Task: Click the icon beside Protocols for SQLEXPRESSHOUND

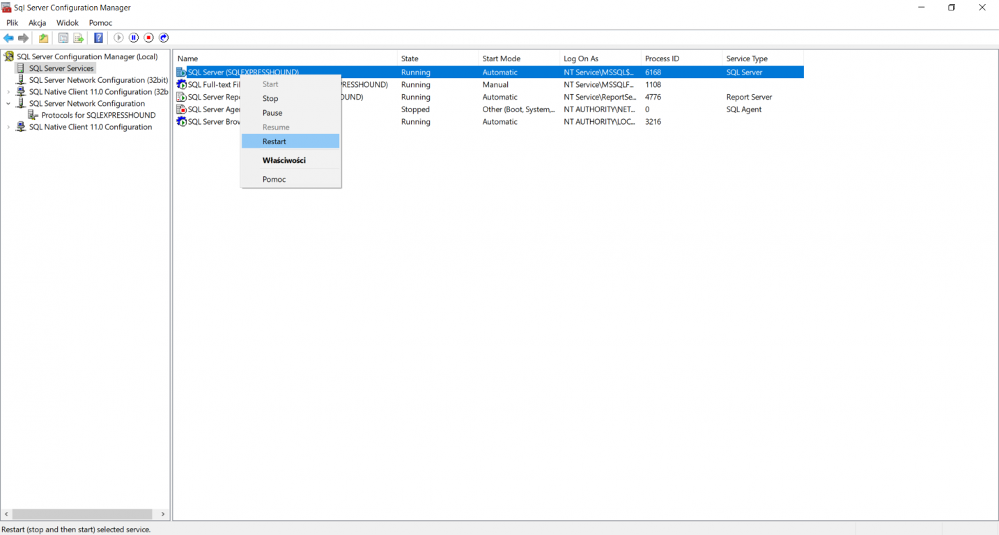Action: point(33,115)
